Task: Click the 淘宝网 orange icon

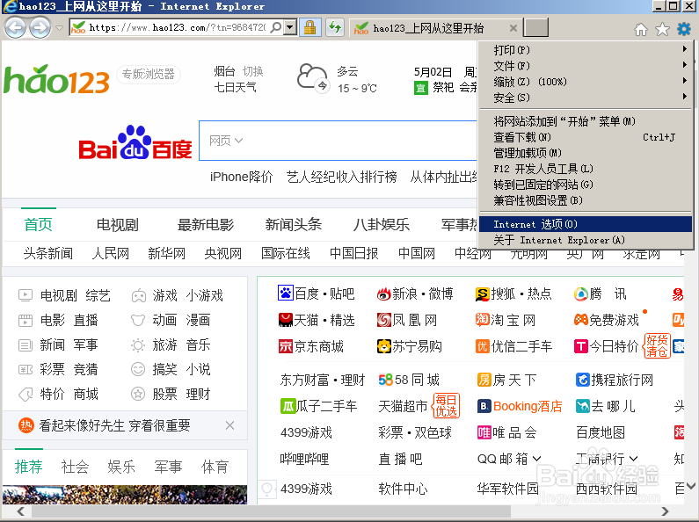Action: tap(483, 319)
